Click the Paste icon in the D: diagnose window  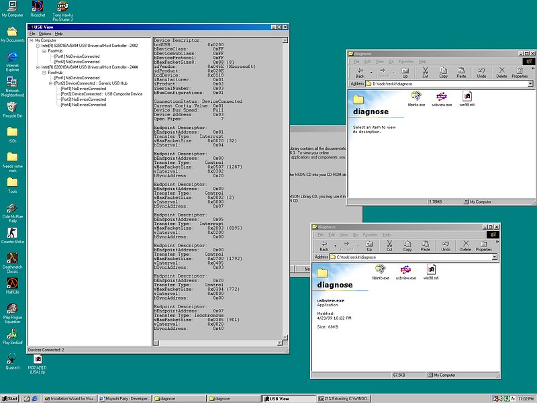[461, 71]
